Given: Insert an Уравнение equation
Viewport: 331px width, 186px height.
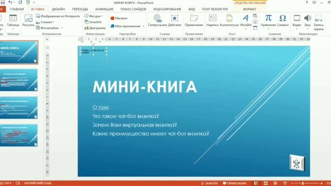Looking at the screenshot, I should pos(268,22).
